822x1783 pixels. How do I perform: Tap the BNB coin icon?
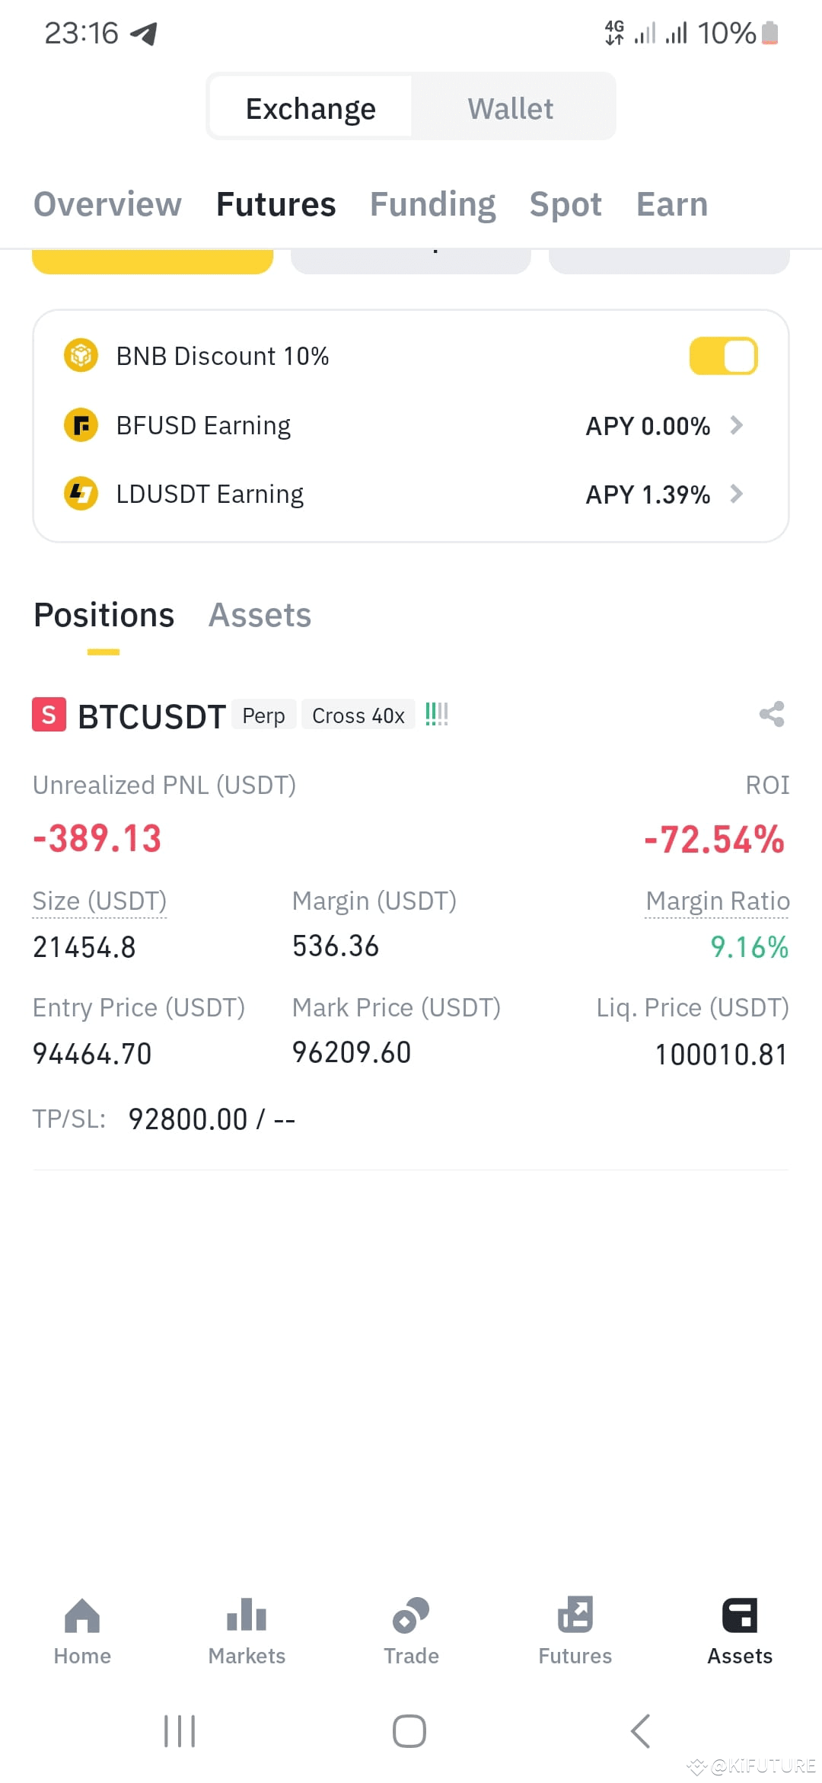[81, 356]
